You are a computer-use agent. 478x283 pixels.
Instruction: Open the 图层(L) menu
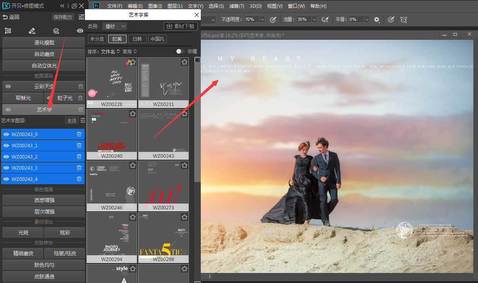175,6
